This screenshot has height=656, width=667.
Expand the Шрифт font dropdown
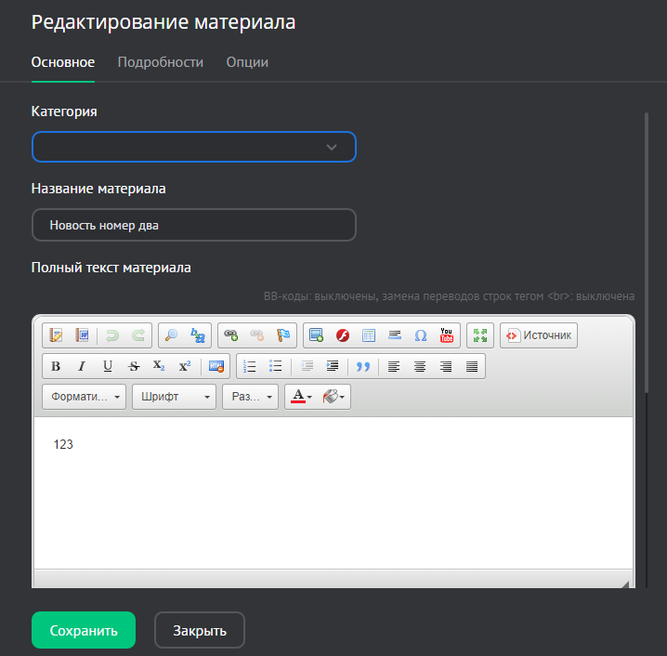pos(174,397)
